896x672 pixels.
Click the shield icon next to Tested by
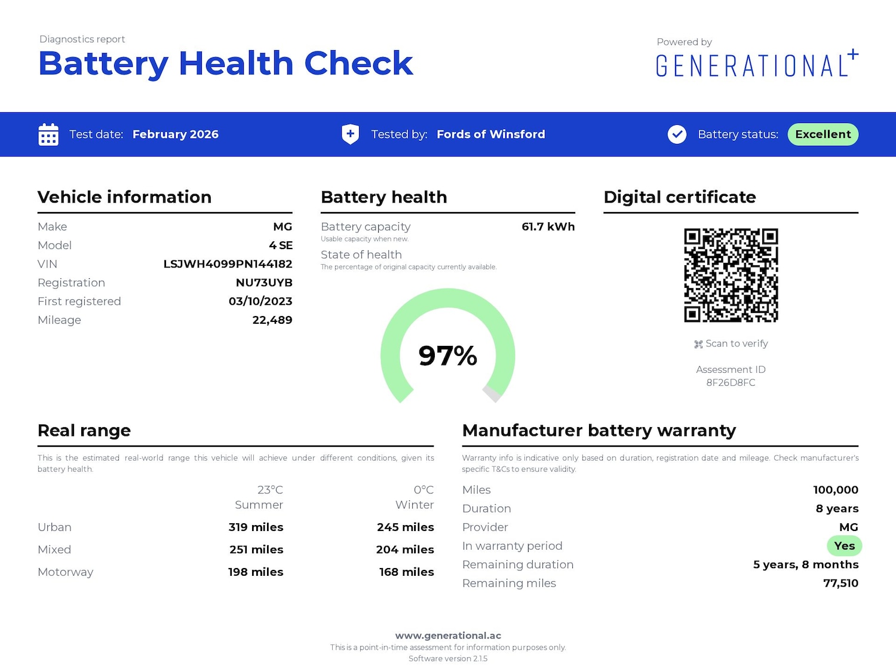350,134
